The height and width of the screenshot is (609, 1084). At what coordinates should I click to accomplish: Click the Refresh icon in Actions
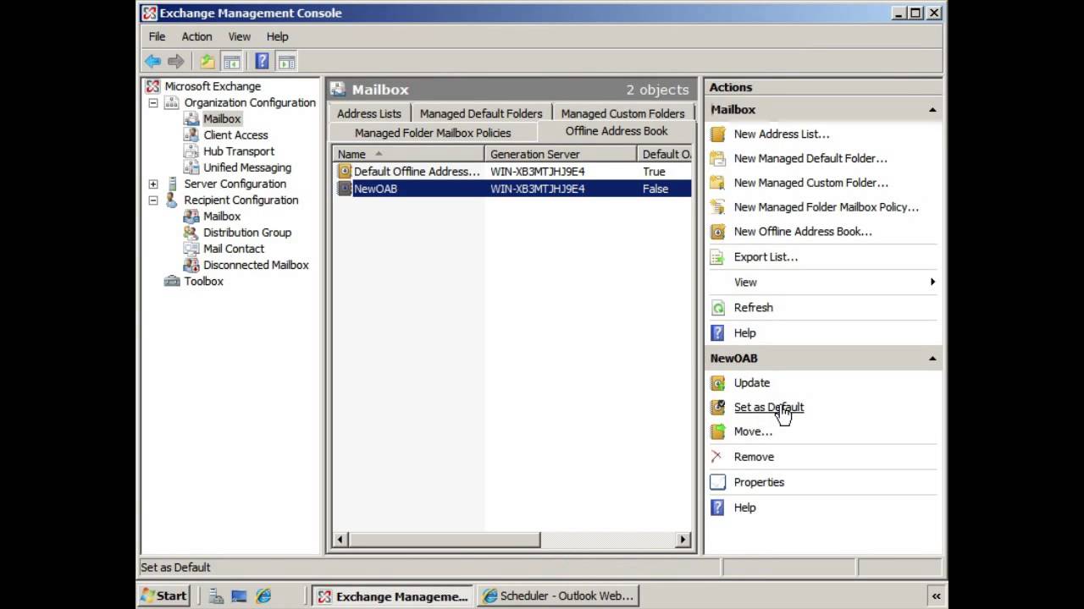coord(718,308)
